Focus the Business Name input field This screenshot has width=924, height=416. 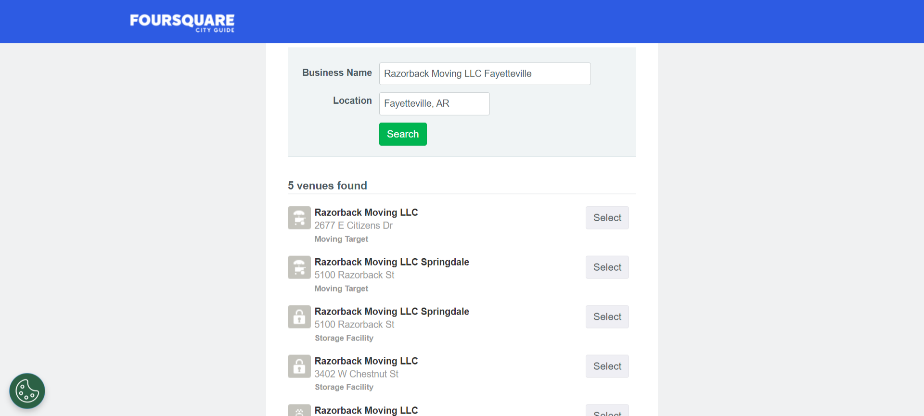(x=485, y=74)
